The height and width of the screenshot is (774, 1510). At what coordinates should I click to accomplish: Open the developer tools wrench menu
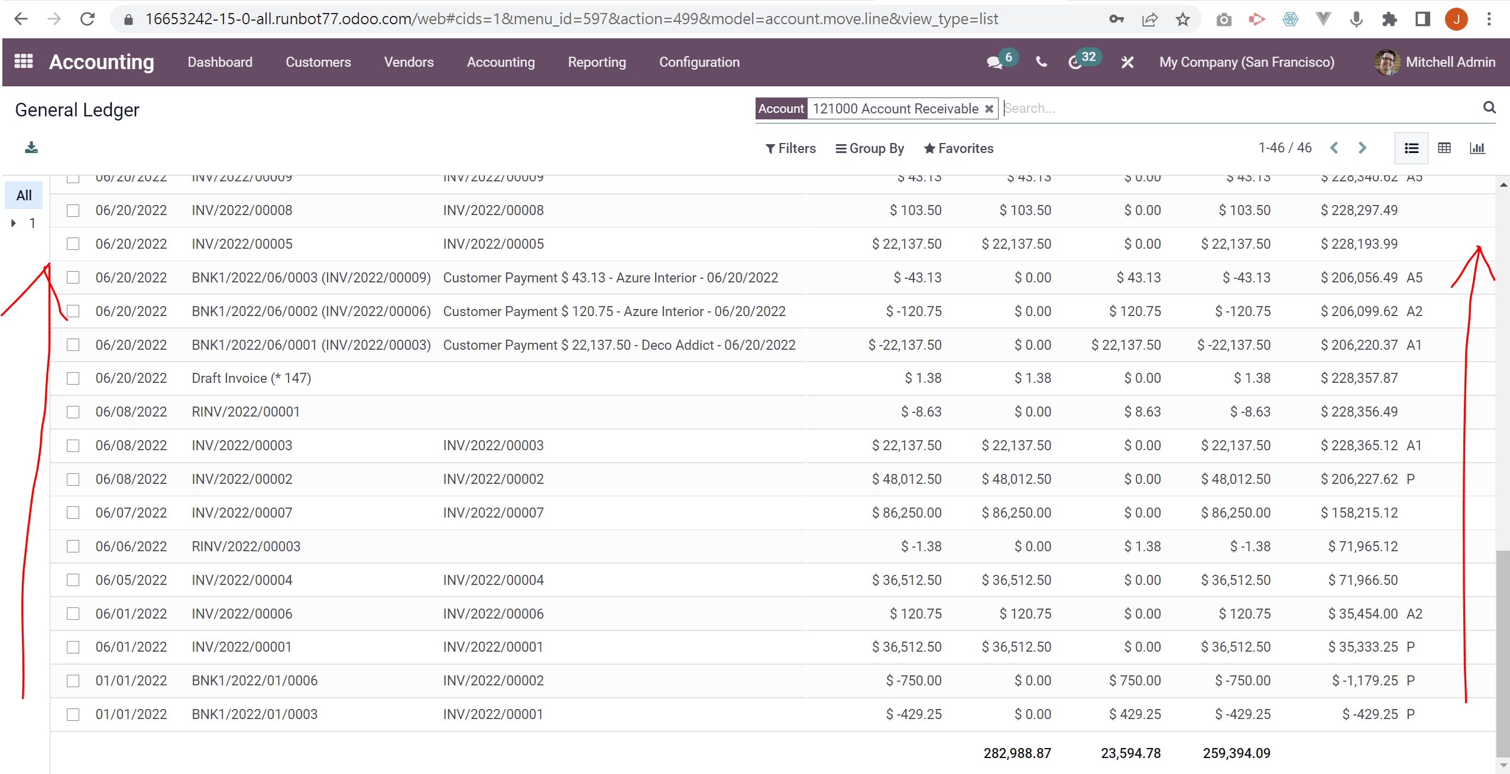tap(1127, 62)
